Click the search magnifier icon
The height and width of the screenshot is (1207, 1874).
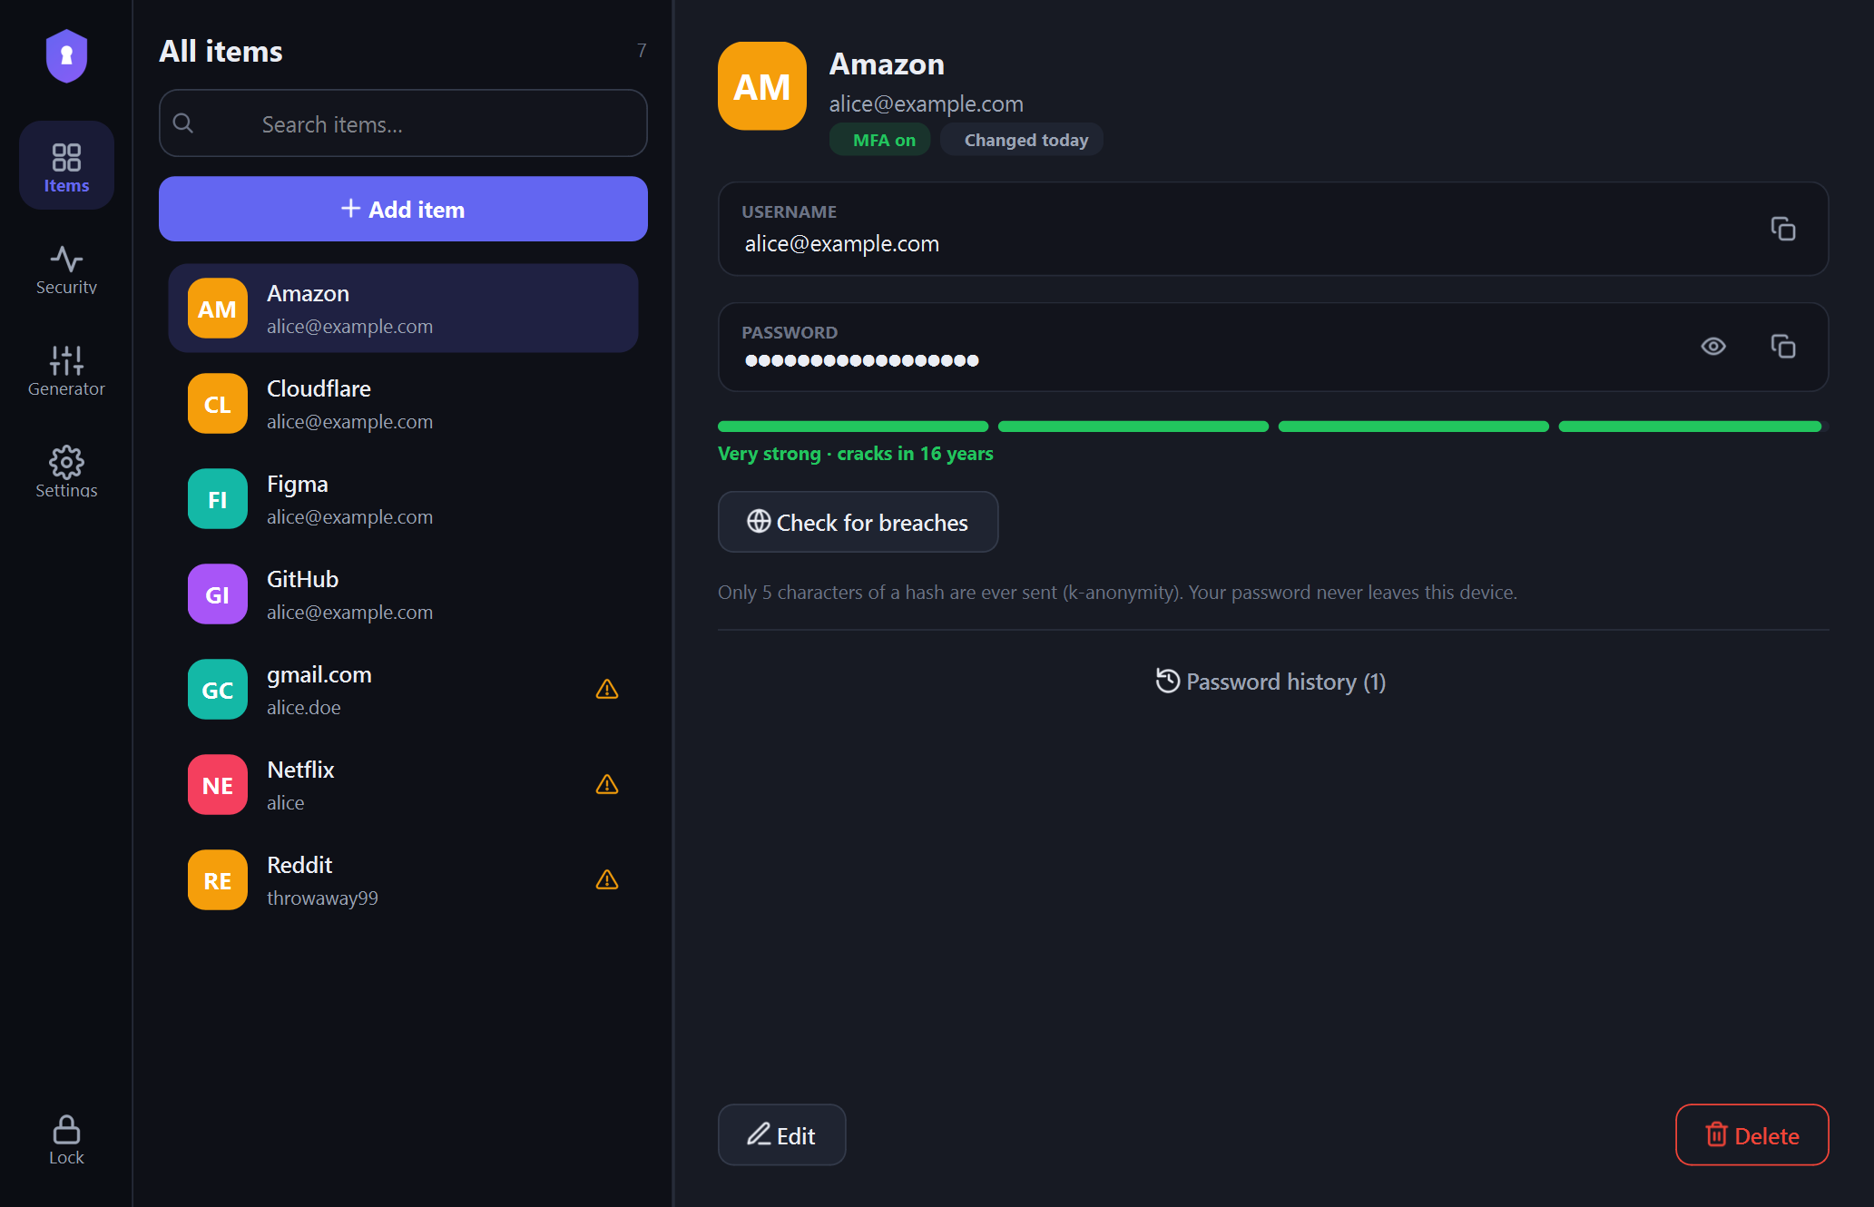pos(183,123)
